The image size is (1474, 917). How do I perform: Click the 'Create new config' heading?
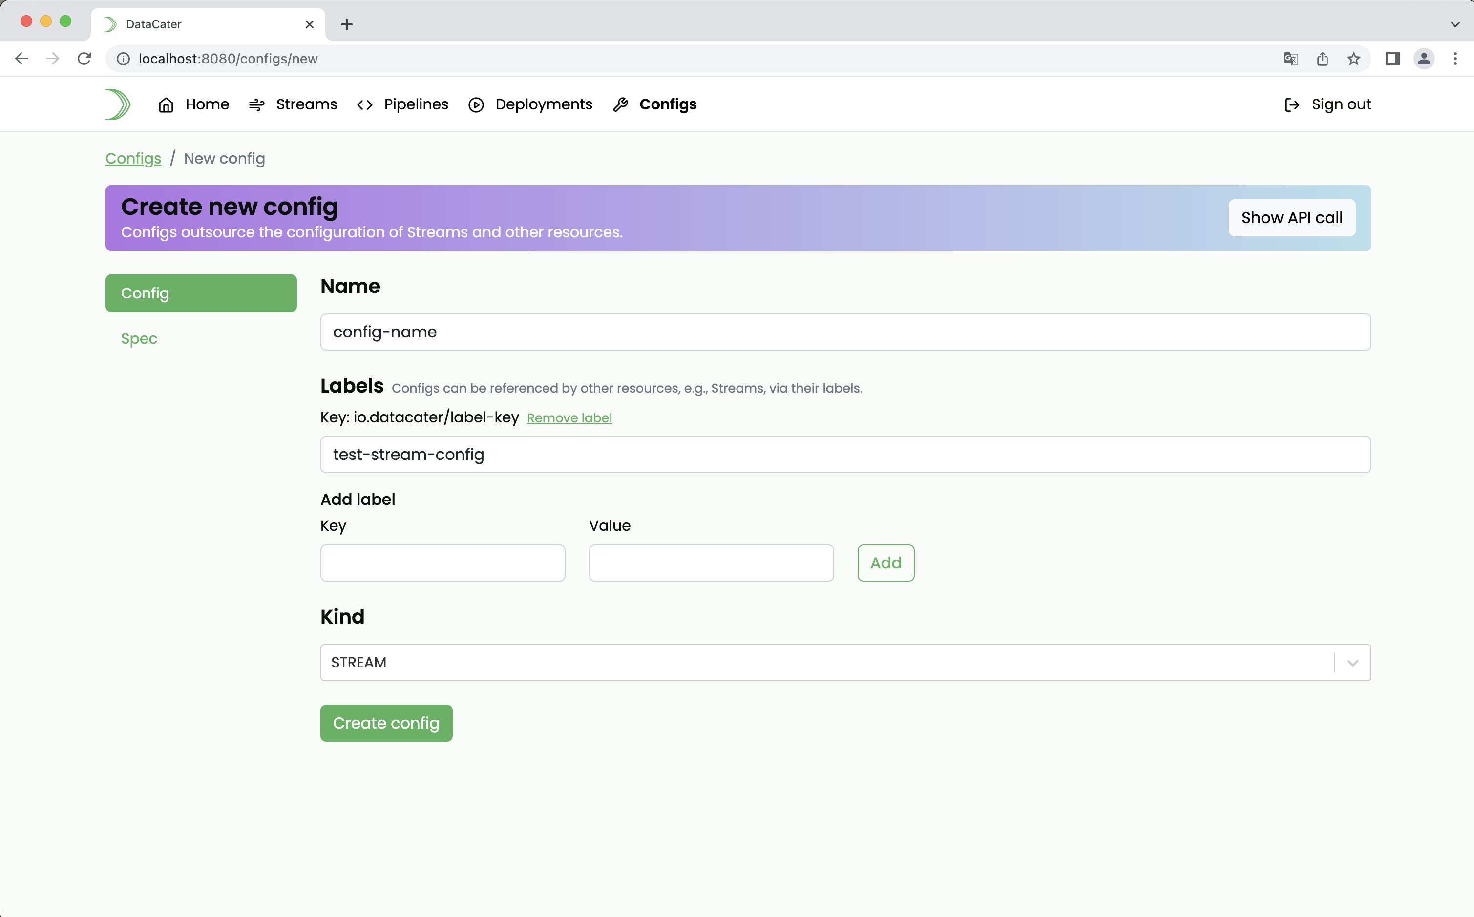[229, 207]
